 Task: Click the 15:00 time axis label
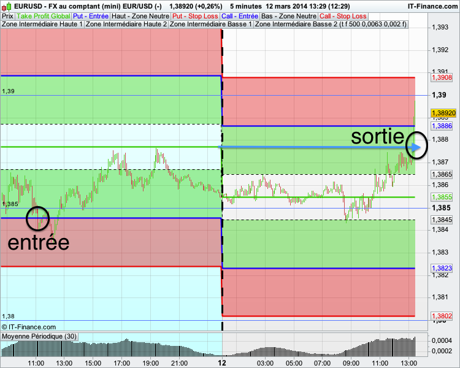(93, 363)
